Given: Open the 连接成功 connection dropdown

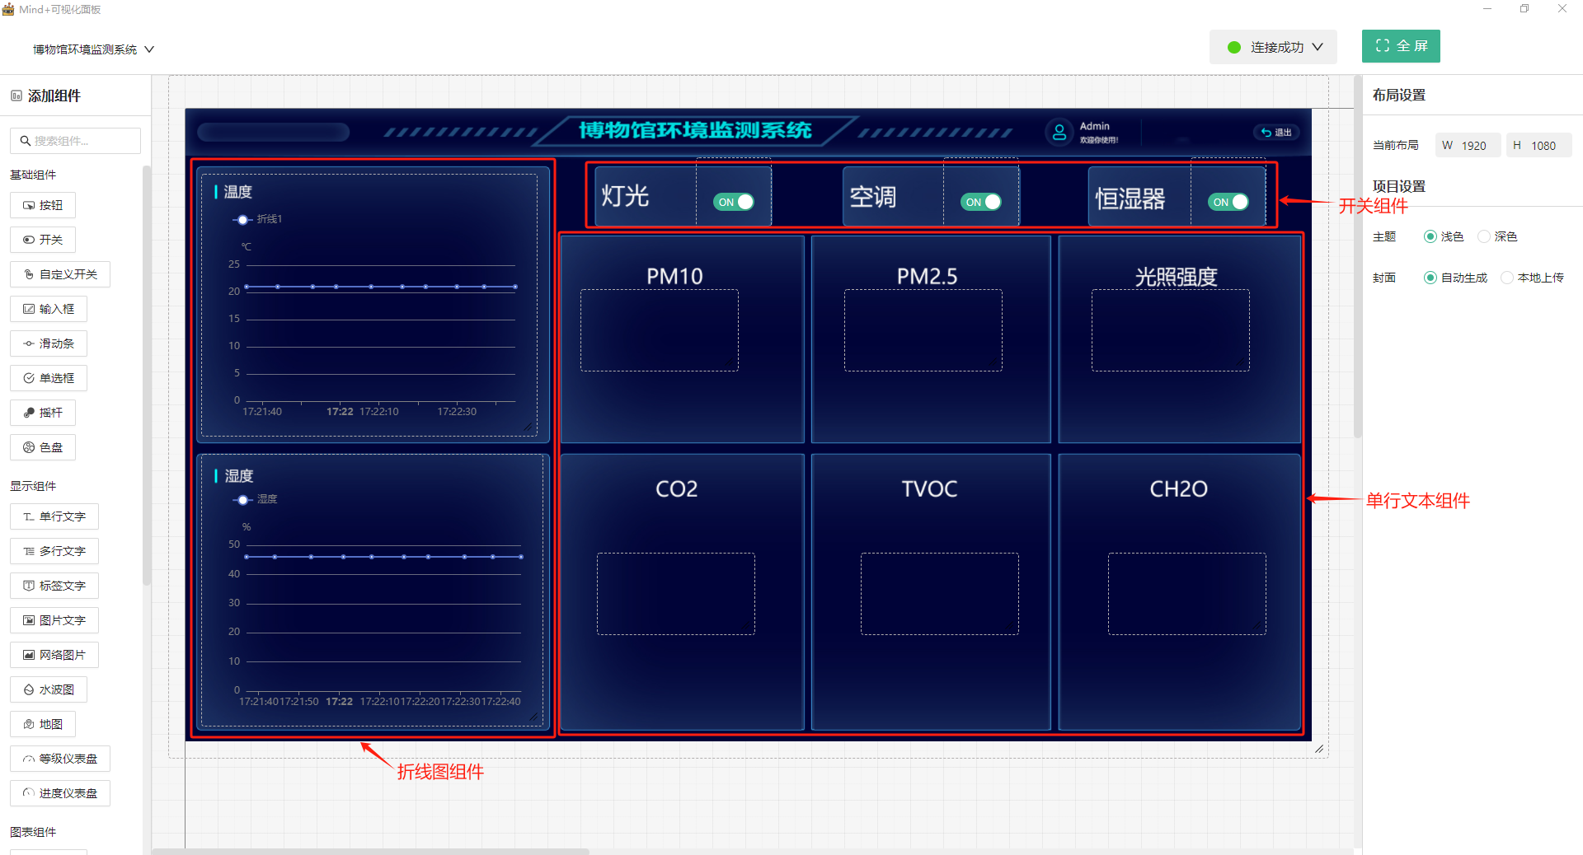Looking at the screenshot, I should coord(1273,47).
